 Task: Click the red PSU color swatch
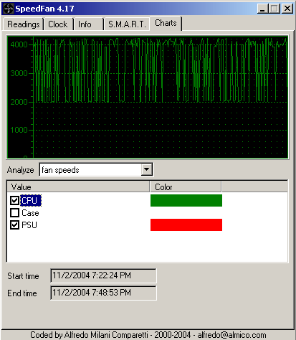(x=186, y=225)
